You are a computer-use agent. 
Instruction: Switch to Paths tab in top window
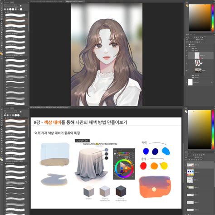point(194,34)
